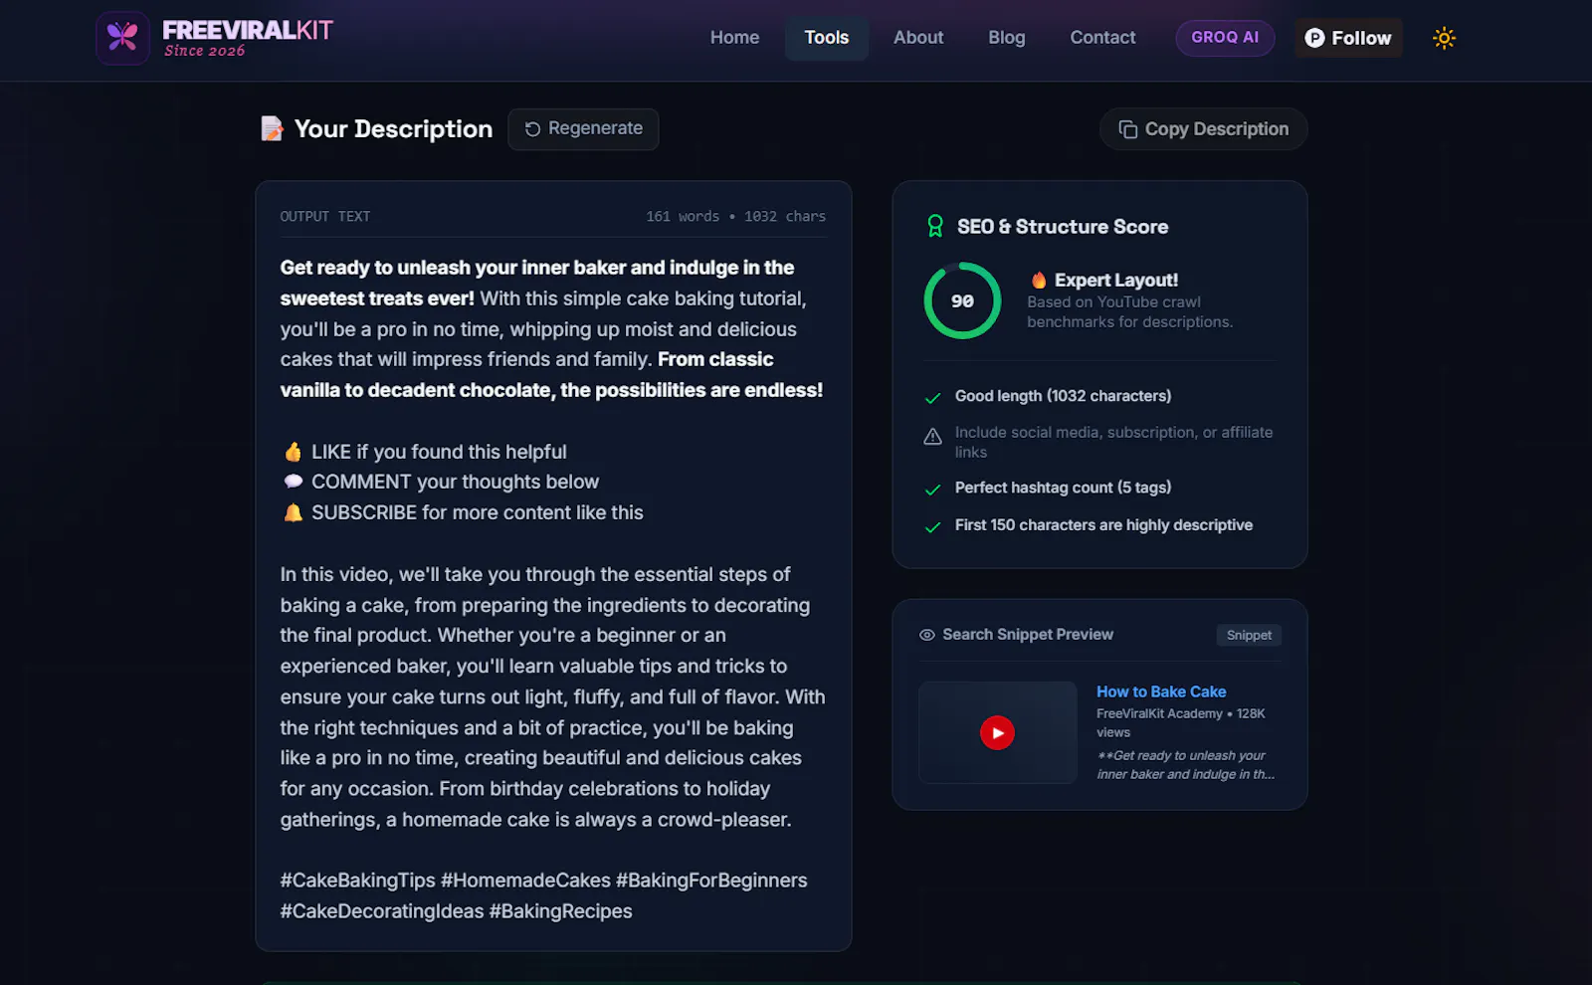Click the hashtag #CakeBakingTips
The image size is (1592, 985).
coord(358,881)
